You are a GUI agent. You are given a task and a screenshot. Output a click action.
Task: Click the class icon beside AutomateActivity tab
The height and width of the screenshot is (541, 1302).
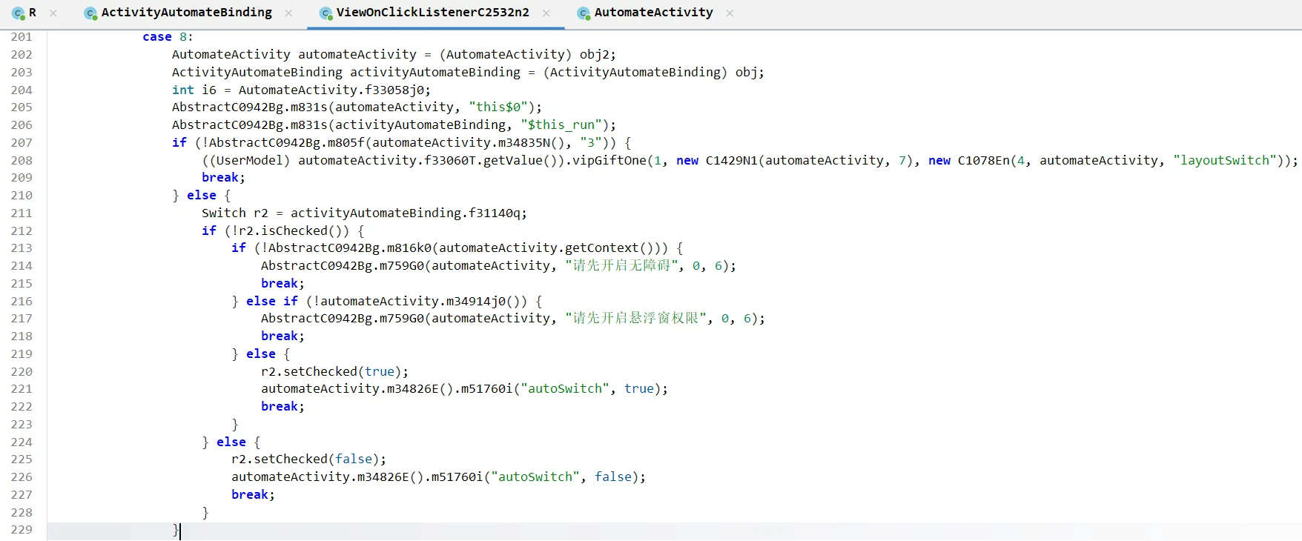click(x=584, y=13)
